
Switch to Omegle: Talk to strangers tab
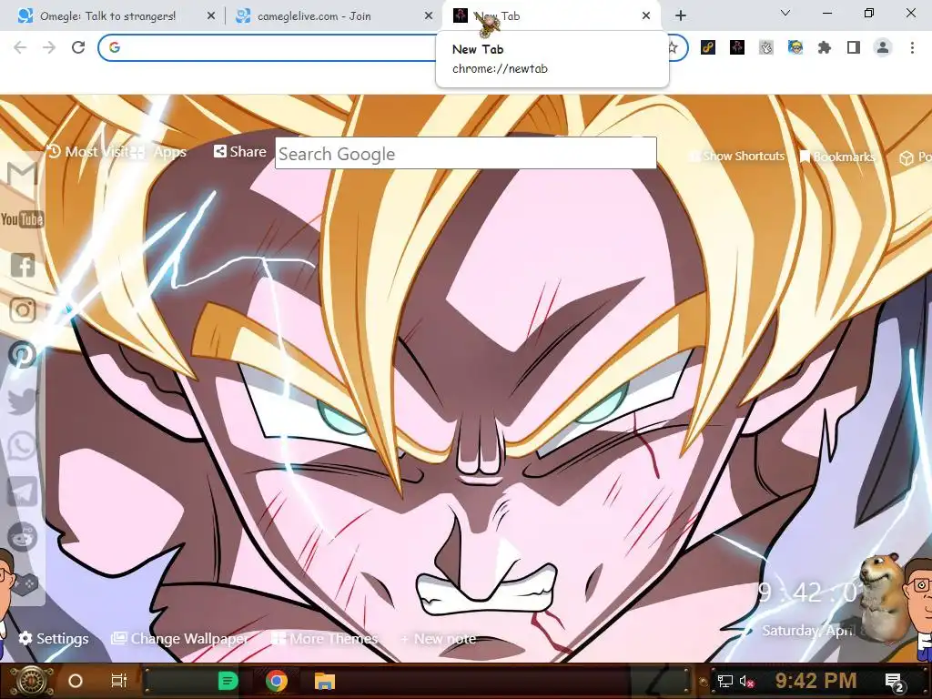click(x=107, y=16)
